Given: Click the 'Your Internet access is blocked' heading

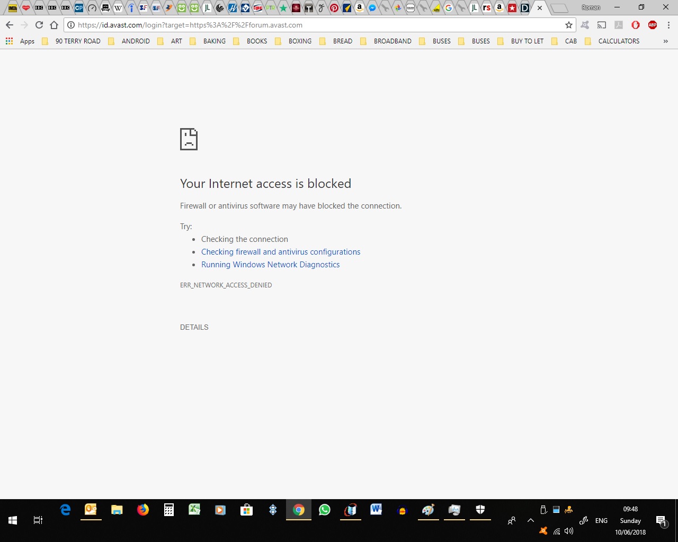Looking at the screenshot, I should pos(266,184).
